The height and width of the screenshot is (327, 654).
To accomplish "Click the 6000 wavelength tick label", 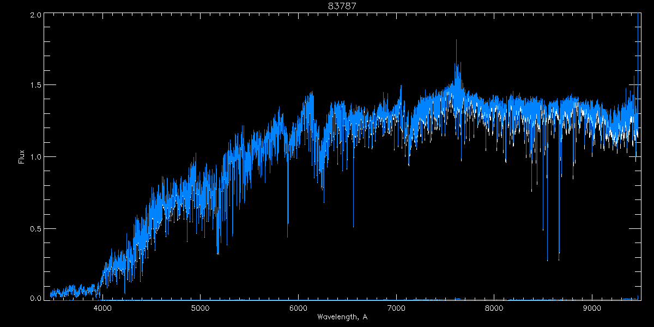I will [x=298, y=308].
